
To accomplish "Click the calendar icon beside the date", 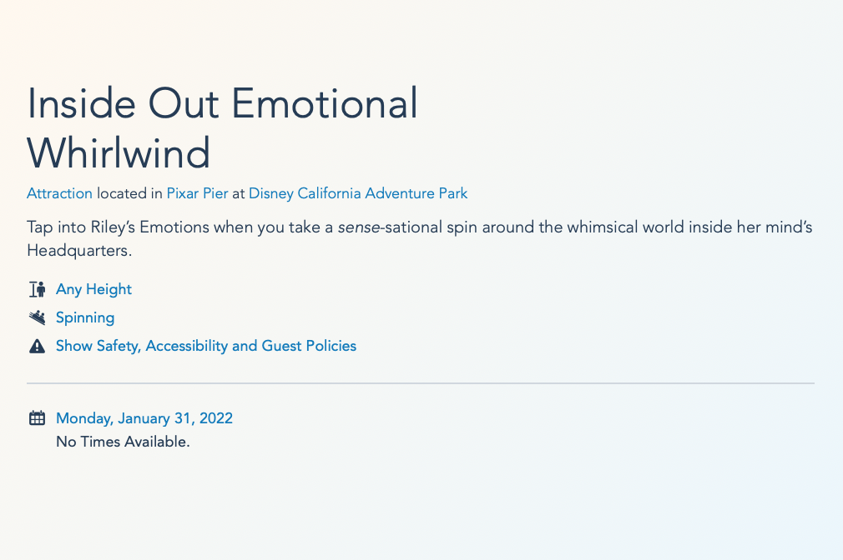I will [x=37, y=418].
